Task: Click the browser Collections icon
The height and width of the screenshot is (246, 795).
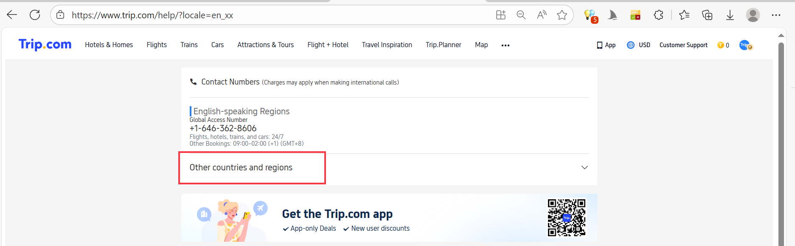Action: click(x=707, y=15)
